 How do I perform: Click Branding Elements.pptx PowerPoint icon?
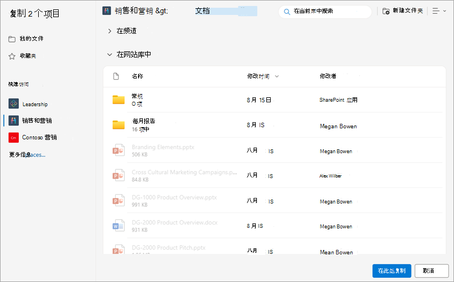tap(118, 150)
